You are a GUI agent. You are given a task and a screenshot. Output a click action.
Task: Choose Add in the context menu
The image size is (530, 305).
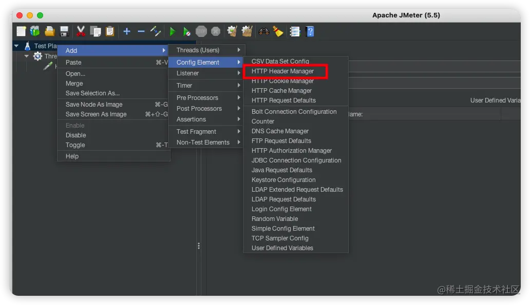pos(113,50)
